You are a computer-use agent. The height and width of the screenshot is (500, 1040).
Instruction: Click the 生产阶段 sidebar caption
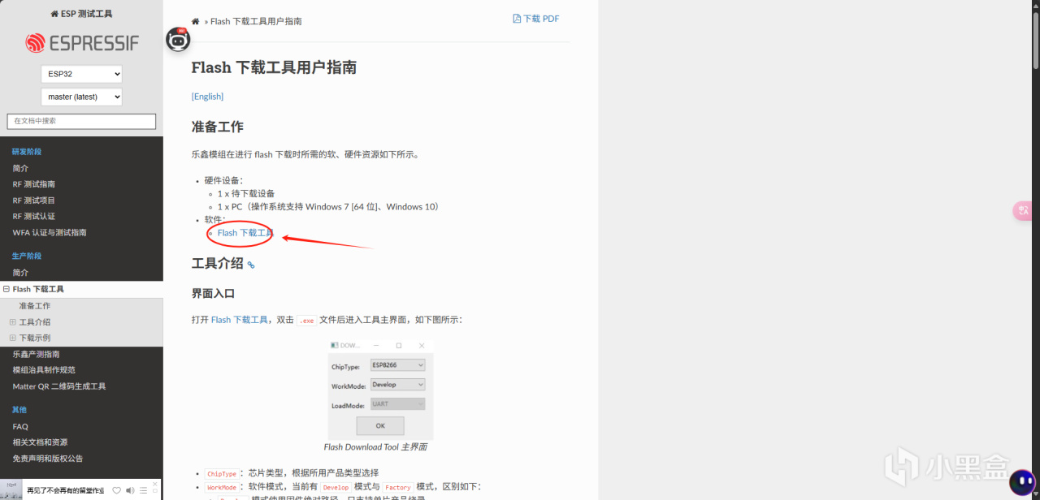pos(27,256)
